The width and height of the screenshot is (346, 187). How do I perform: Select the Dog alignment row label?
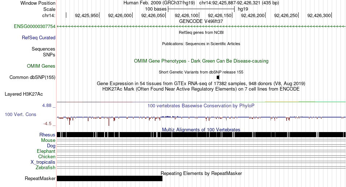51,146
